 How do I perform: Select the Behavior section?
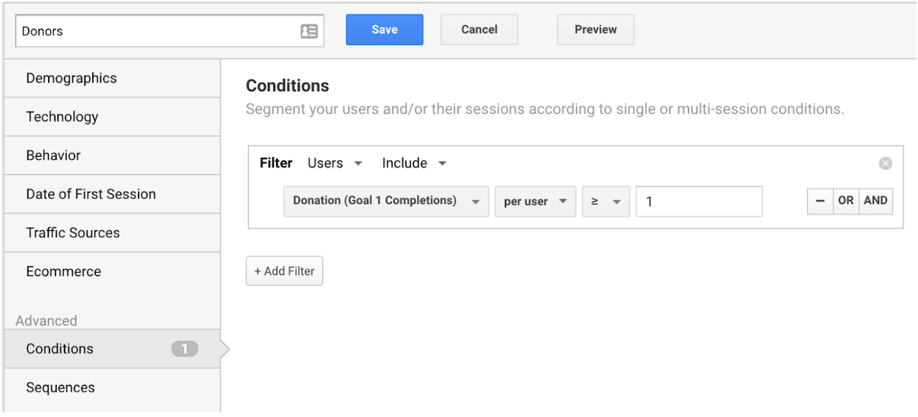click(53, 156)
